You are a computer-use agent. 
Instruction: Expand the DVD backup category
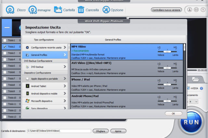[x=45, y=67]
